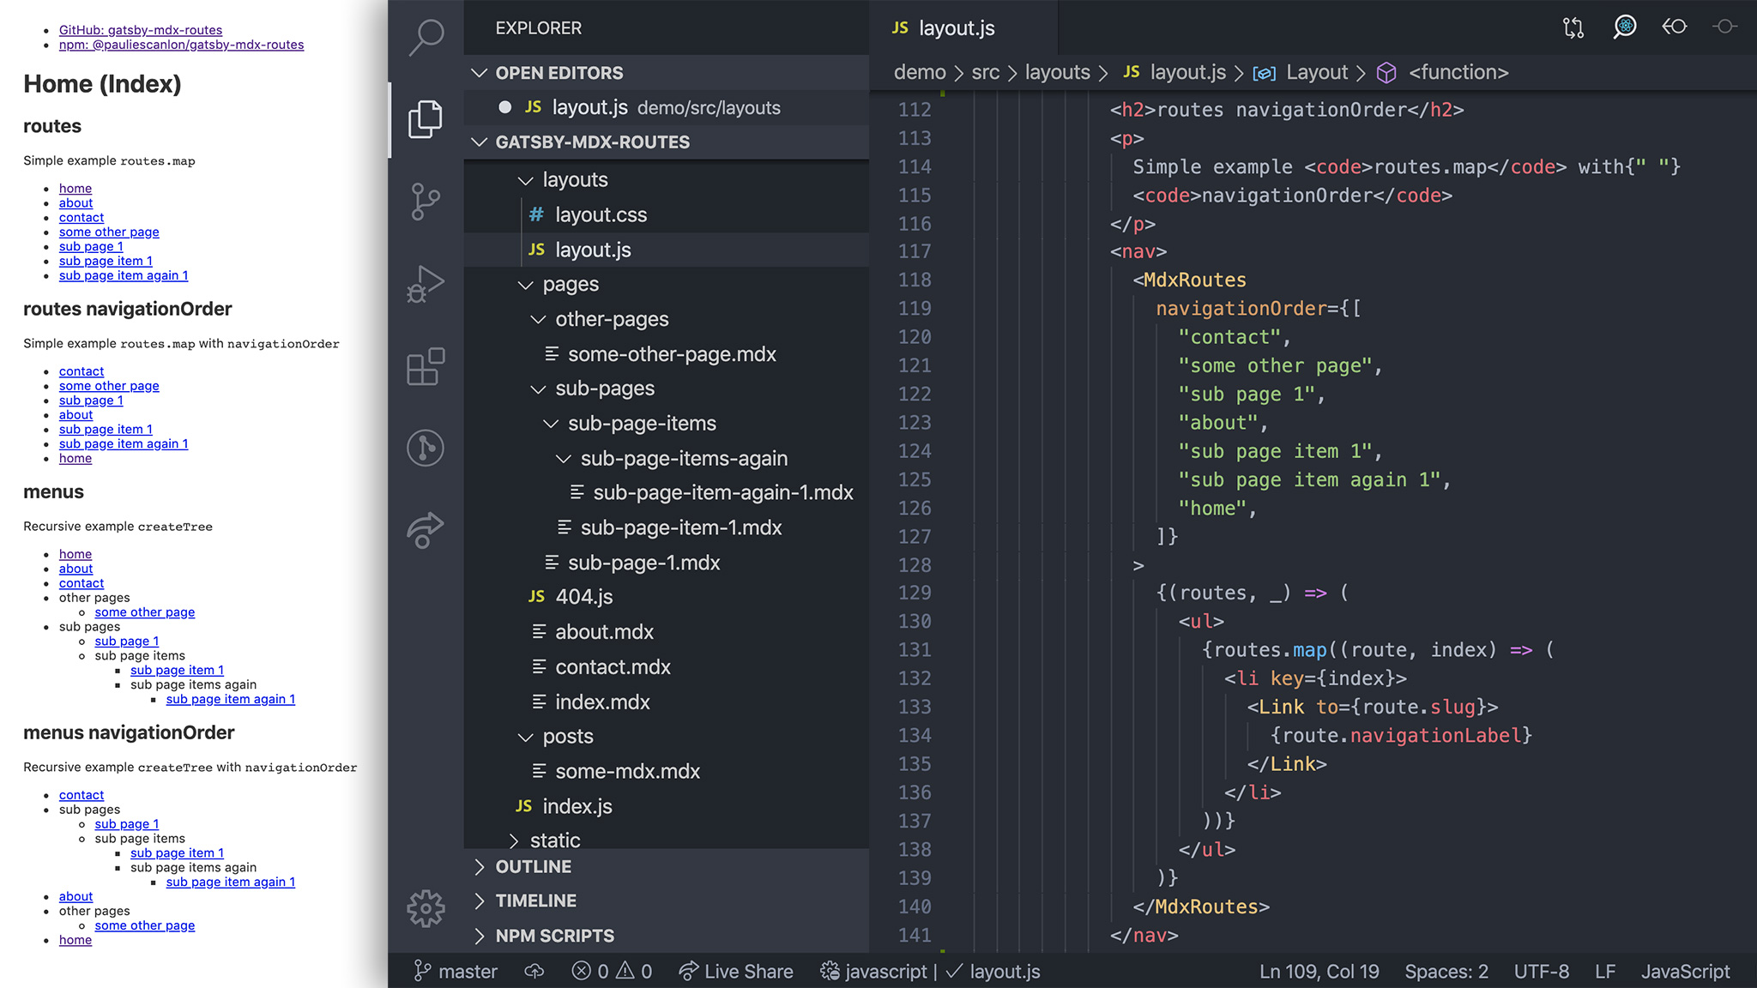
Task: Click the navigate previous change icon
Action: [1674, 27]
